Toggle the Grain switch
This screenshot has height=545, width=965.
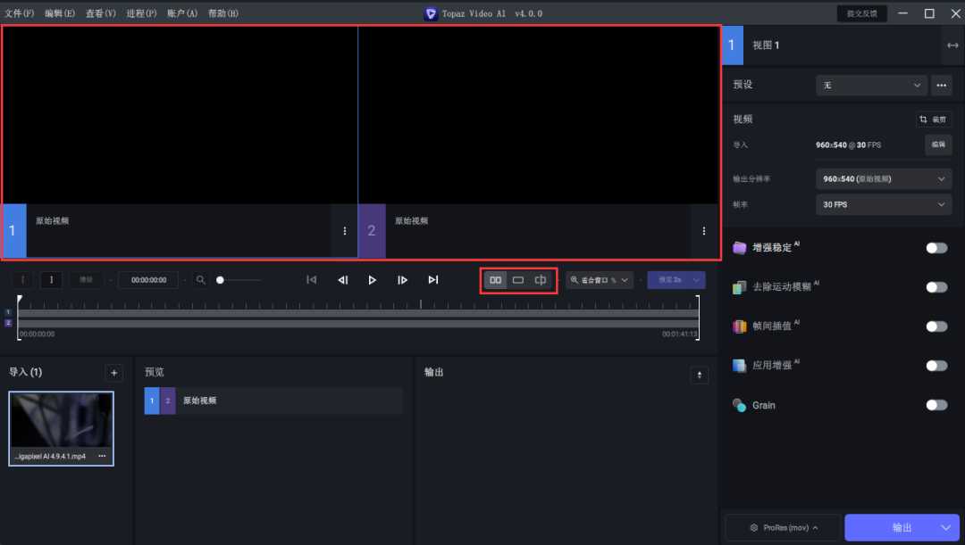click(x=936, y=405)
